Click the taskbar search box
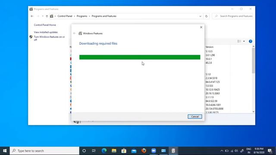The height and width of the screenshot is (155, 276). click(44, 151)
